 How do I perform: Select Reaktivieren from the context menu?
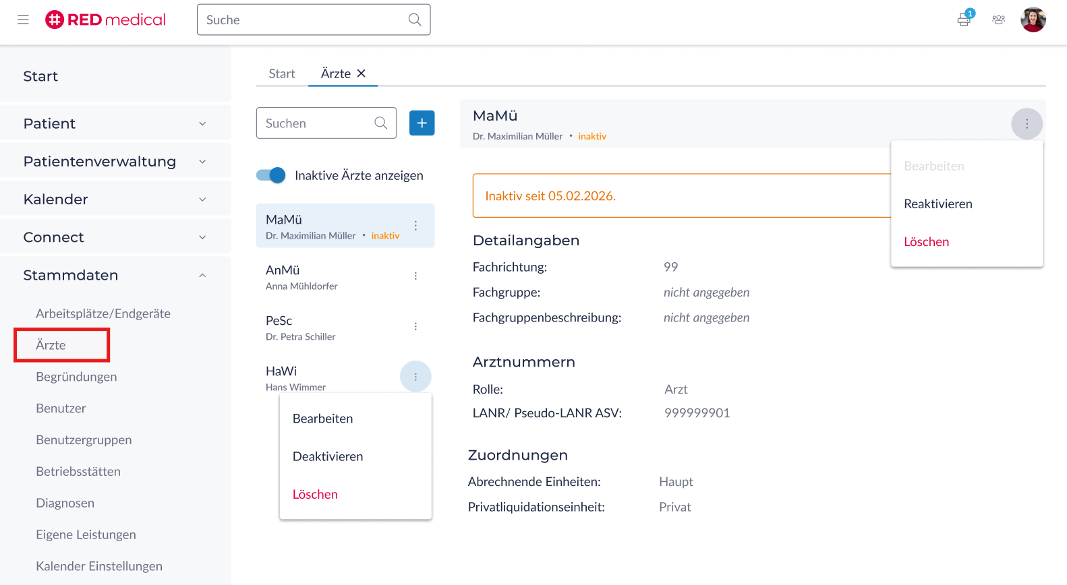[x=938, y=204]
